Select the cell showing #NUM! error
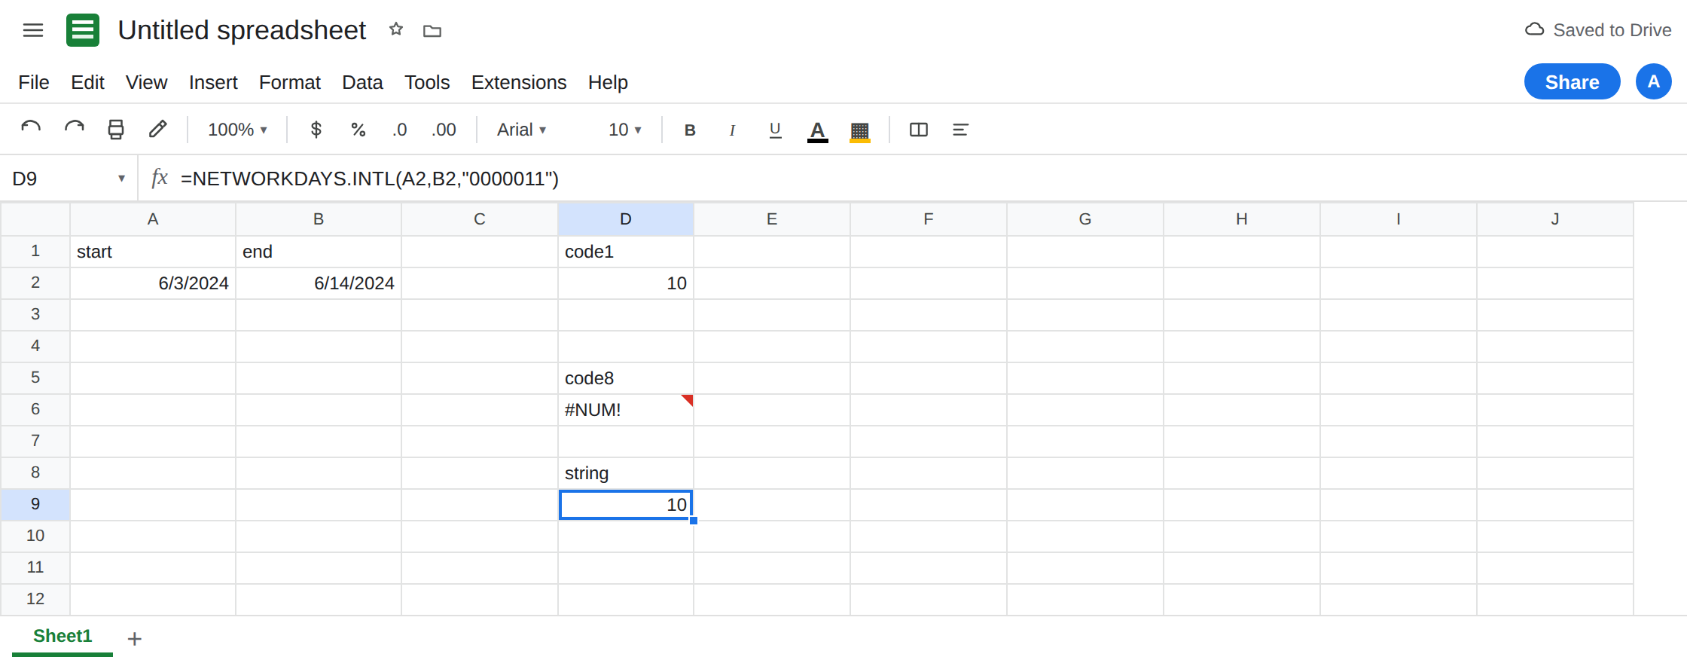 click(626, 410)
